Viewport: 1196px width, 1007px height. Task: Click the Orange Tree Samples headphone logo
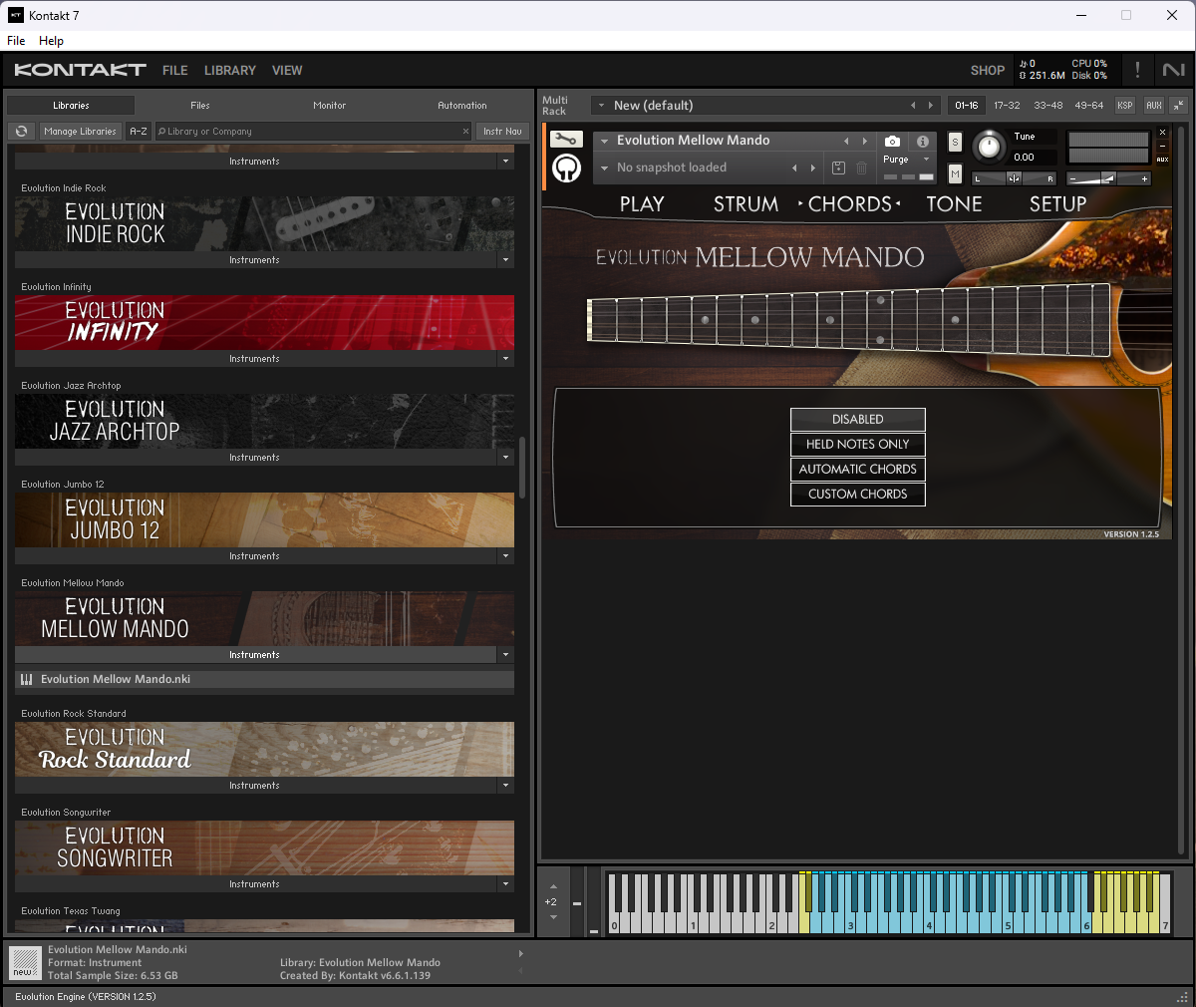click(x=566, y=168)
